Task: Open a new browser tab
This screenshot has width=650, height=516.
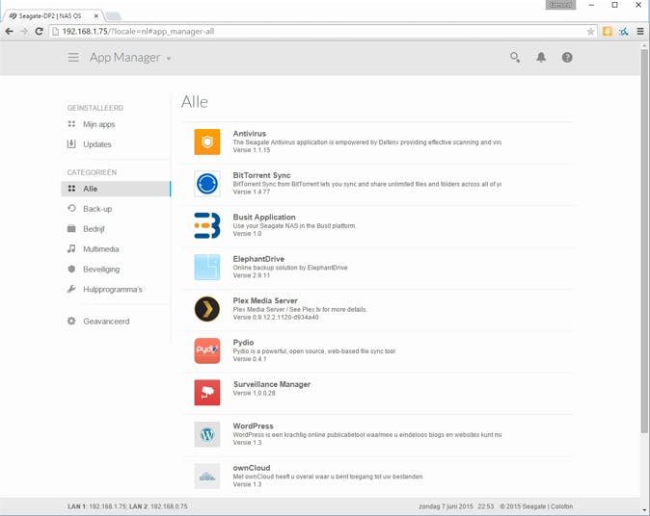Action: coord(113,16)
